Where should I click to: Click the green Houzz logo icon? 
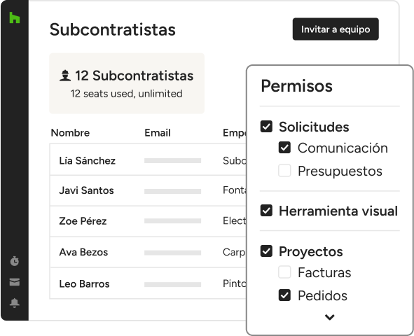[x=15, y=17]
